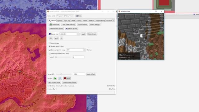Click the Render time status text

[x=61, y=86]
